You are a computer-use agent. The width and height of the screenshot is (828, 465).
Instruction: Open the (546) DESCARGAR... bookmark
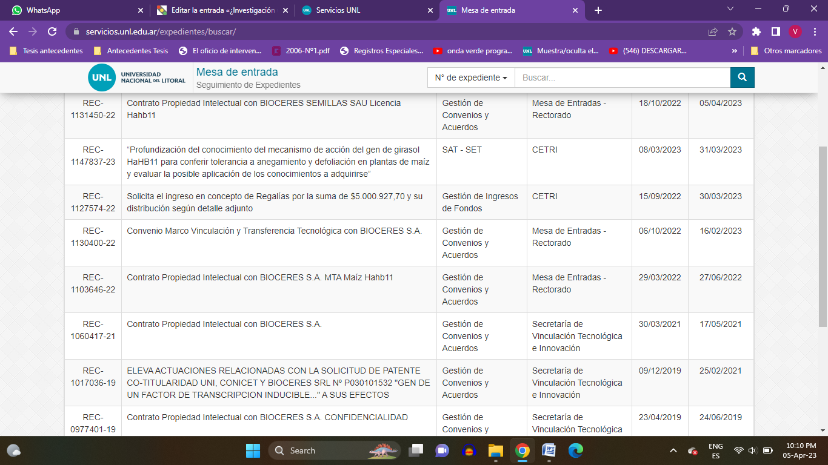649,51
